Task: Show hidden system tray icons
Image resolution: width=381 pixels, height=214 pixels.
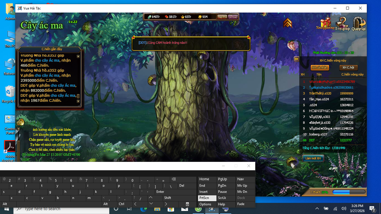Action: (317, 208)
